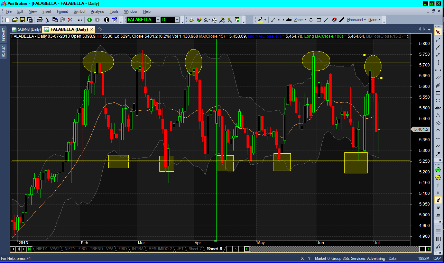
Task: Click the Cut scissors icon
Action: point(48,20)
